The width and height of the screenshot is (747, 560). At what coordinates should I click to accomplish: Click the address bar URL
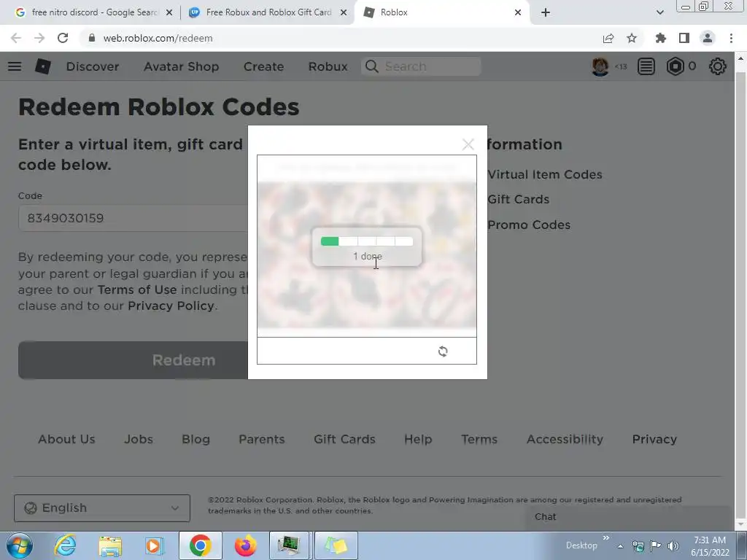tap(158, 38)
